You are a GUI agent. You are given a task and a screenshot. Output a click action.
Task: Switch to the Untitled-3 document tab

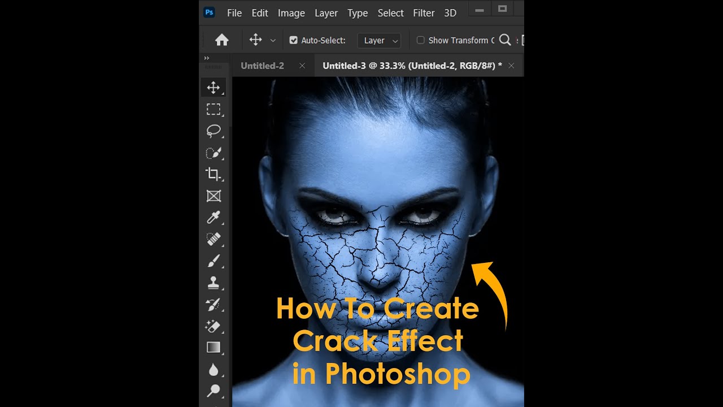[x=412, y=66]
